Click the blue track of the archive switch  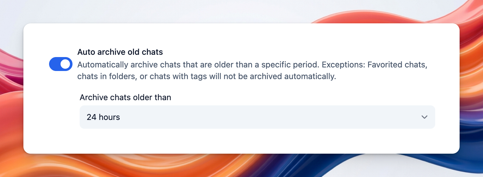click(55, 64)
